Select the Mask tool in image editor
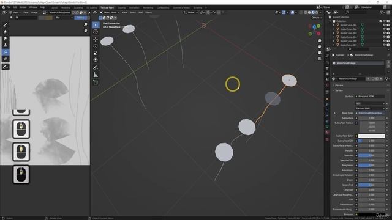 coord(6,59)
